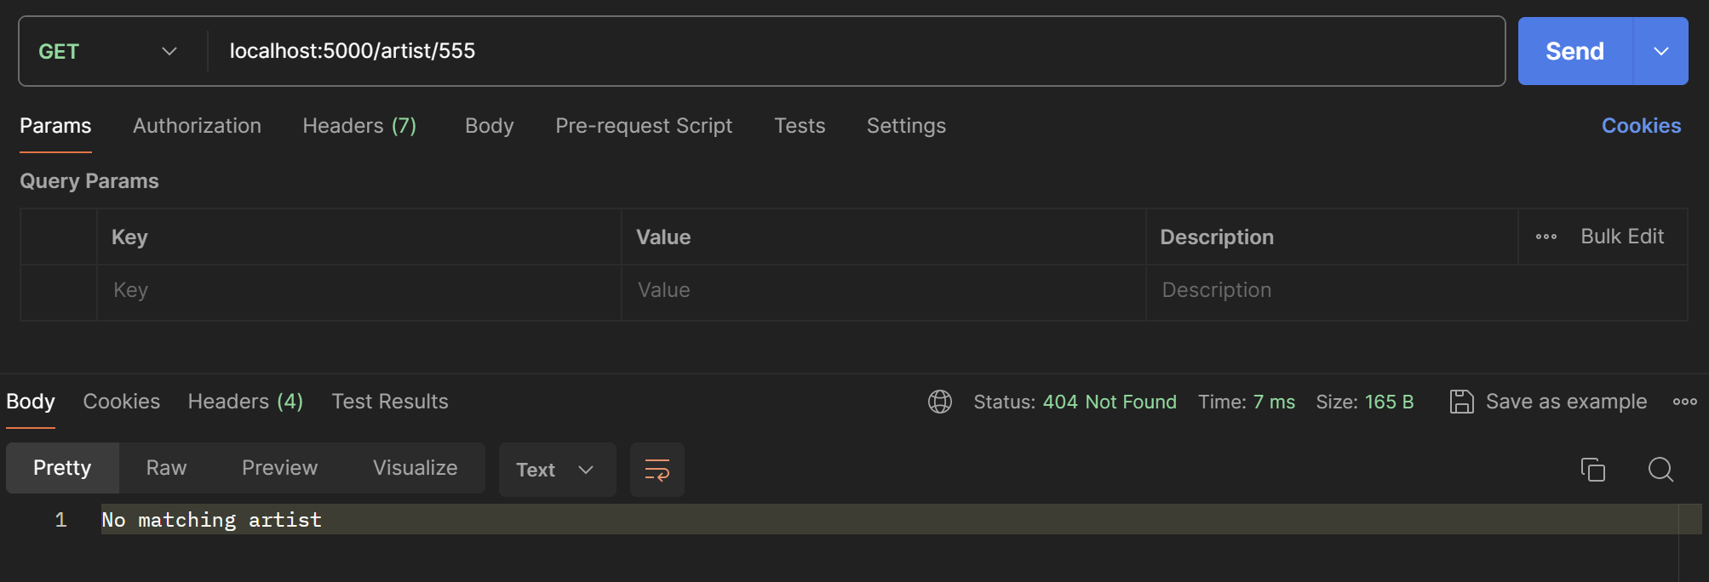Screen dimensions: 1709x582
Task: Open the GET method dropdown
Action: pos(108,51)
